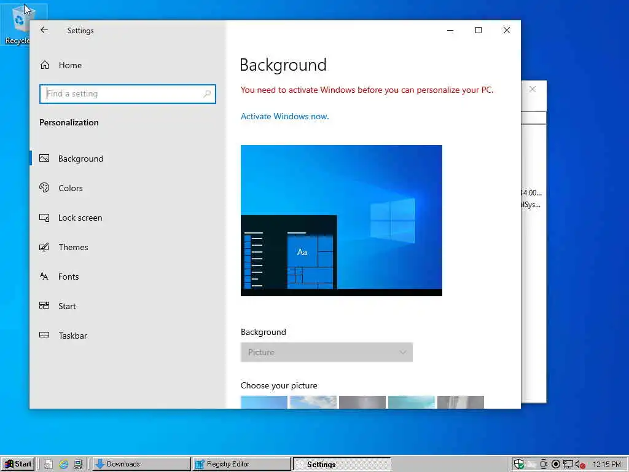Click the first quick launch document icon
Screen dimensions: 629x472
pyautogui.click(x=49, y=464)
